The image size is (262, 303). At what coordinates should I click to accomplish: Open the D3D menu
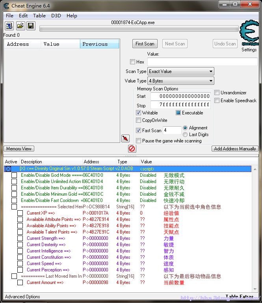coord(56,16)
